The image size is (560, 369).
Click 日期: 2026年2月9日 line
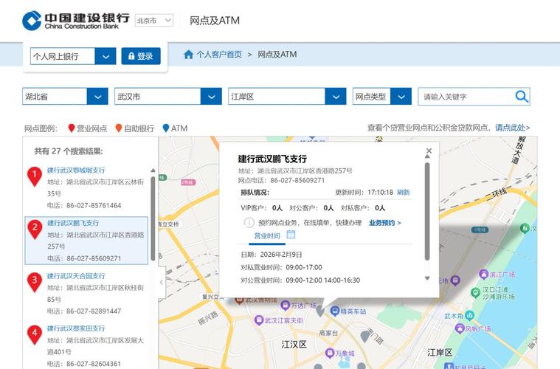click(272, 255)
